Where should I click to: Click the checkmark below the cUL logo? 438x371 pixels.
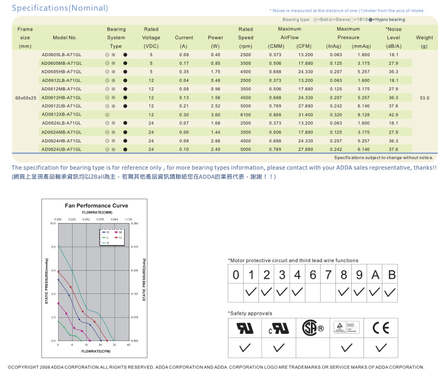click(x=279, y=348)
